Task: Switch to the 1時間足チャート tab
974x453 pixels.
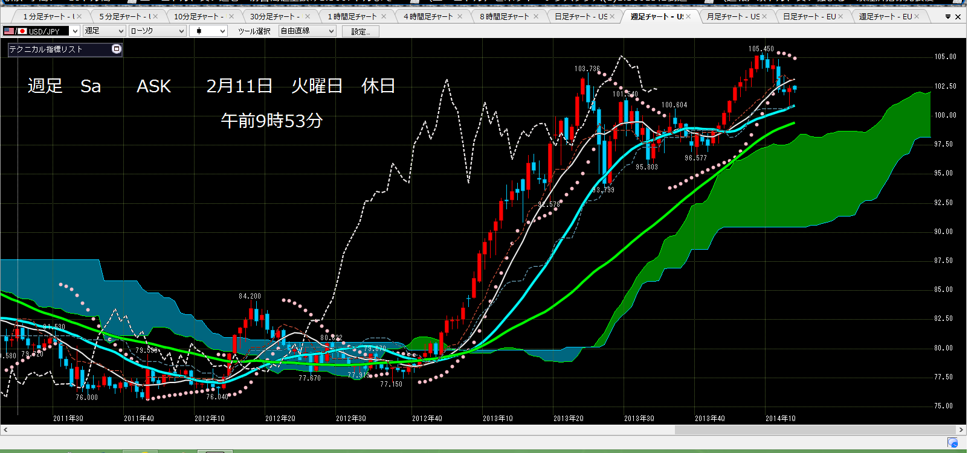Action: pyautogui.click(x=352, y=16)
